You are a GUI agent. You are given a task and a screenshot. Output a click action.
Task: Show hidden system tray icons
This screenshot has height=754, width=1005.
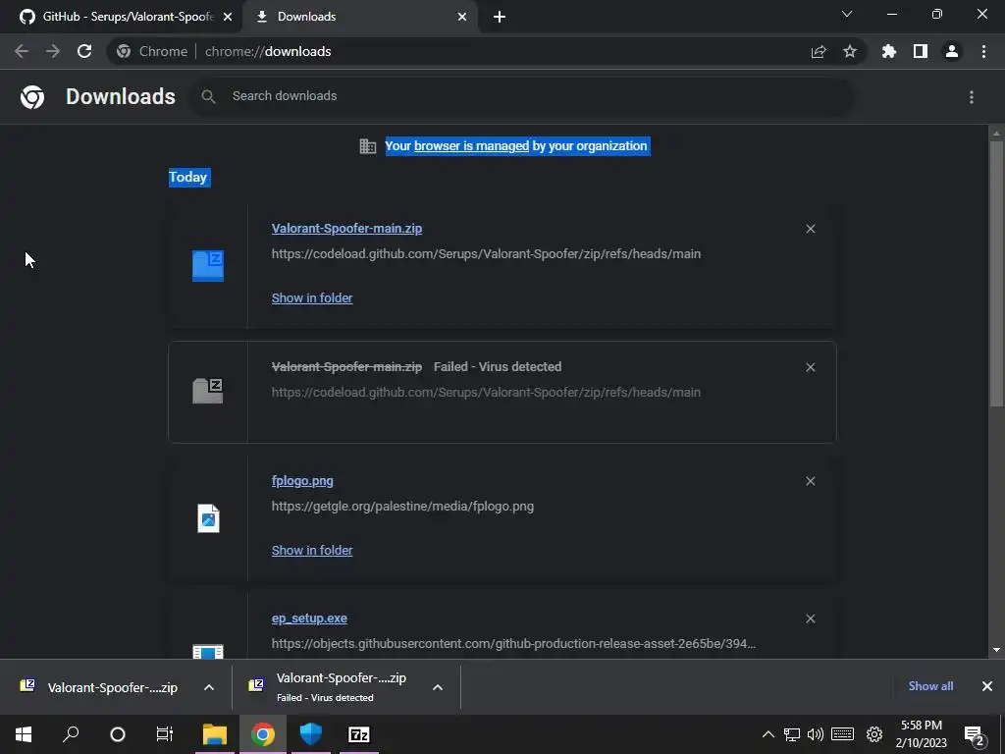tap(767, 734)
